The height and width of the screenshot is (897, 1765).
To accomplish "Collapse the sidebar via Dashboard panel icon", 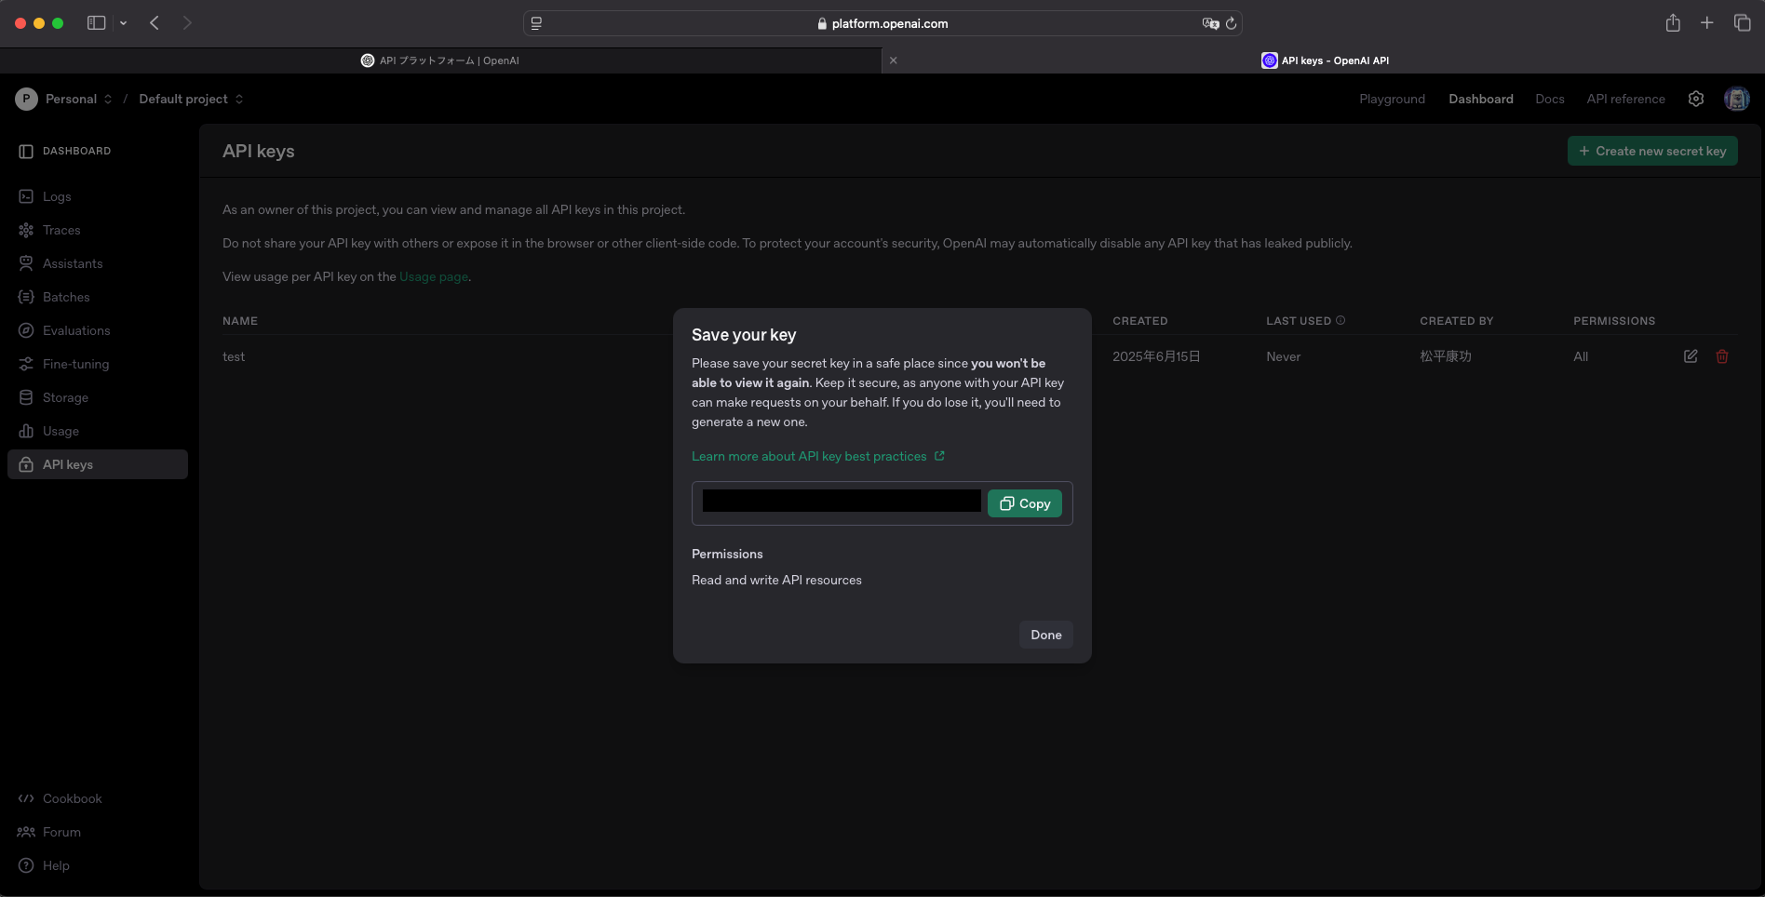I will [x=26, y=151].
